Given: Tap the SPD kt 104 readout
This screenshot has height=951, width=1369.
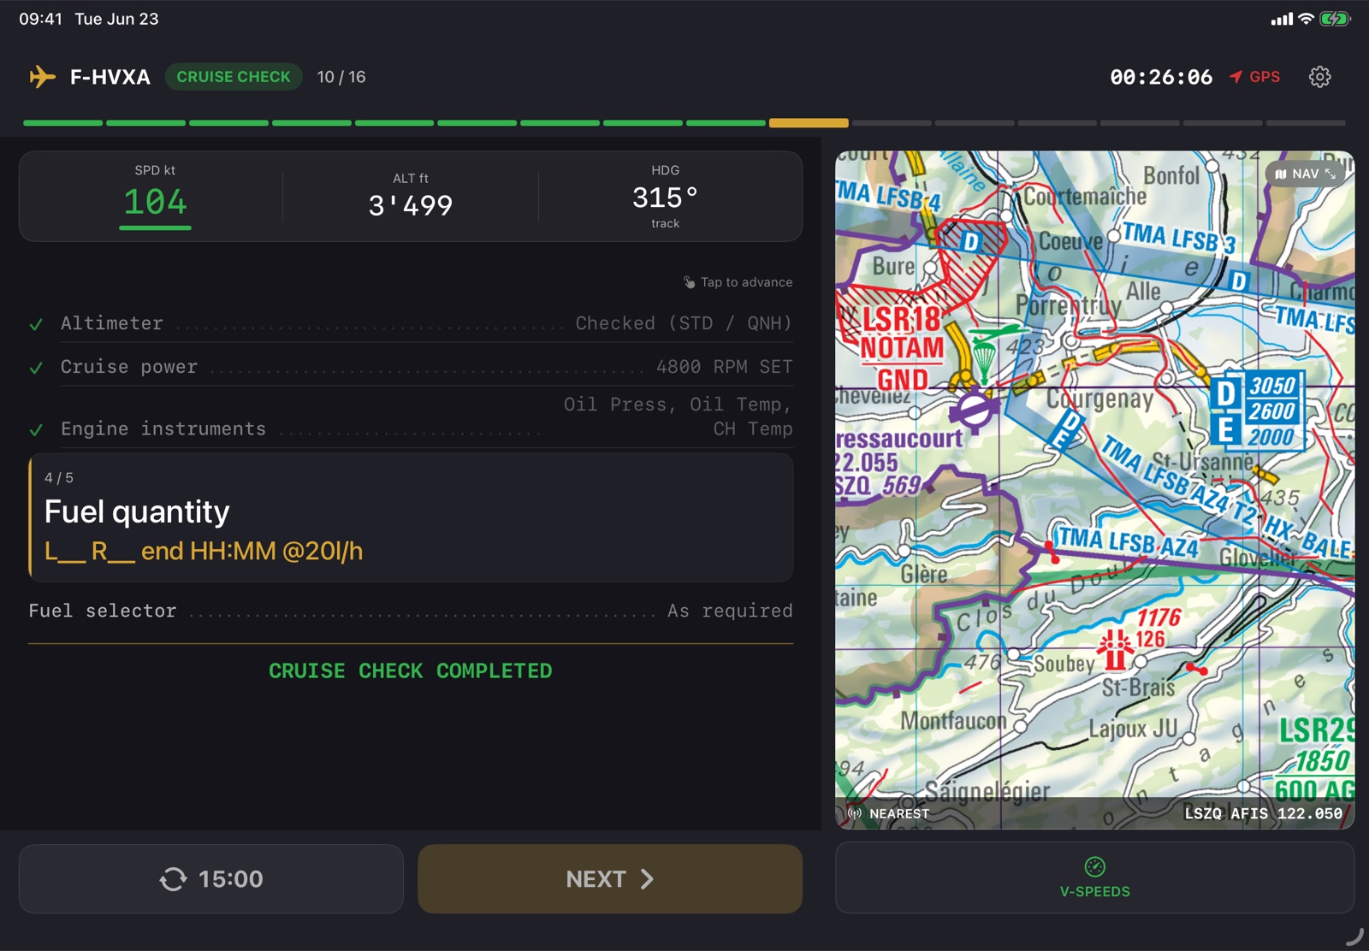Looking at the screenshot, I should pos(155,198).
